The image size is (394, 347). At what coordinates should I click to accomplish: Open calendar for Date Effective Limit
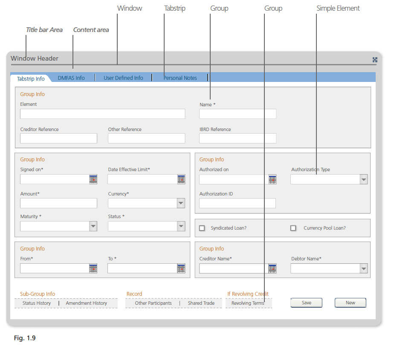click(x=181, y=179)
